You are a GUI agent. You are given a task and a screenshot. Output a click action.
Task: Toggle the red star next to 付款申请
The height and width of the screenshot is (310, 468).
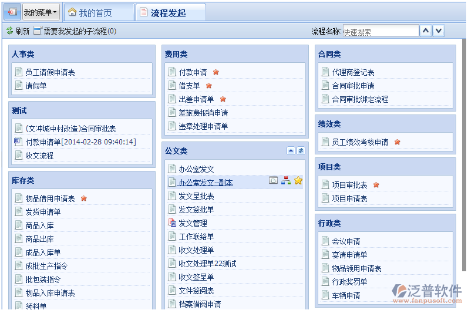(x=216, y=72)
